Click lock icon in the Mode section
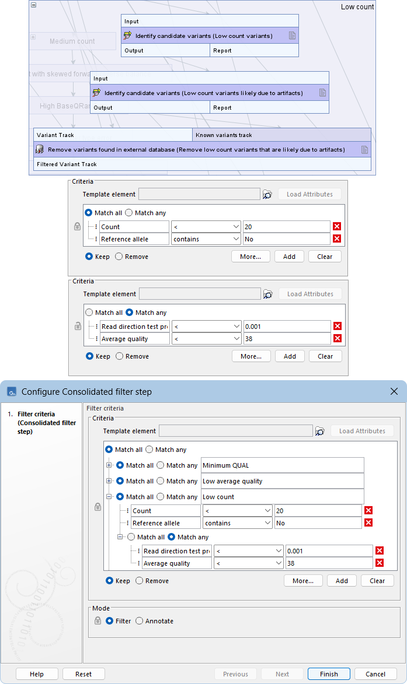The width and height of the screenshot is (407, 684). (x=98, y=620)
